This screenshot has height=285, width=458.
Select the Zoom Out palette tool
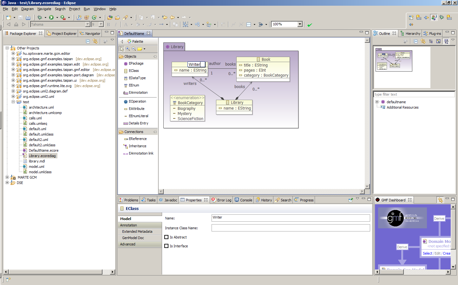(x=134, y=49)
